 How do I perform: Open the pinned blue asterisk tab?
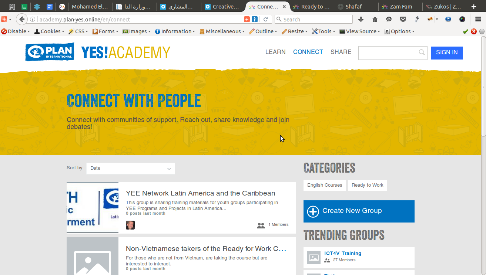coord(37,7)
